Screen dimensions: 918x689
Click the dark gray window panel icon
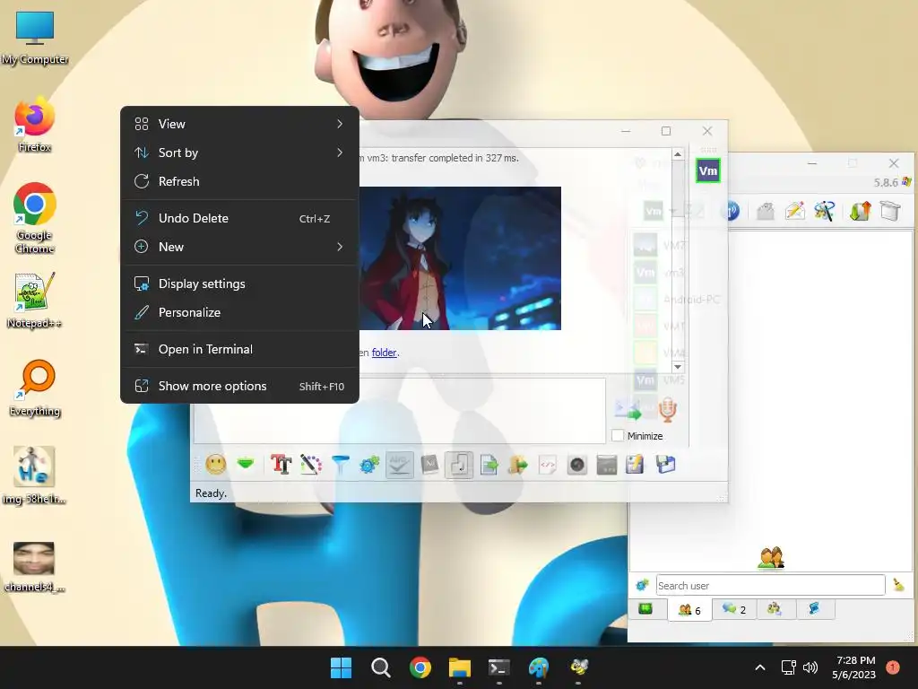click(607, 466)
